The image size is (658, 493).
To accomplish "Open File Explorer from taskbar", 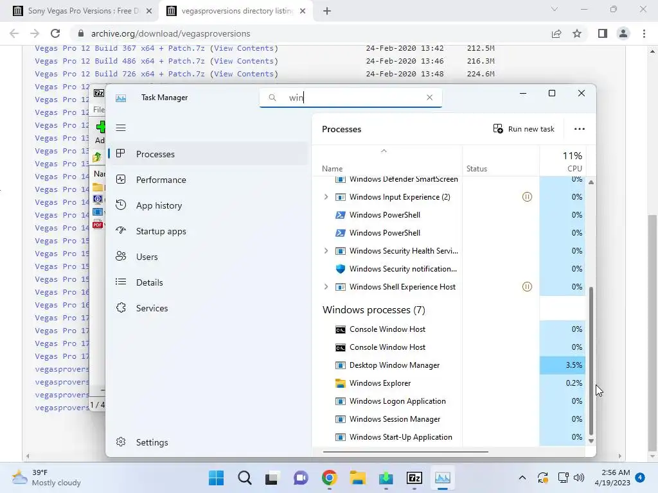I will tap(357, 478).
